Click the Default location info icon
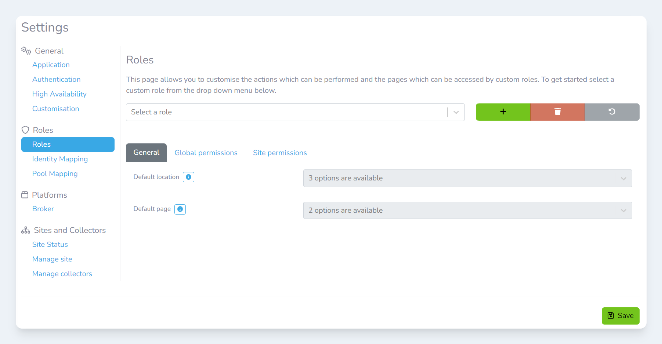The height and width of the screenshot is (344, 662). point(188,177)
